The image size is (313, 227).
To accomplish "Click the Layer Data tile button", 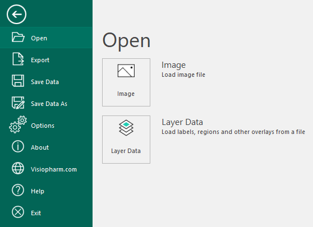I will [x=126, y=140].
